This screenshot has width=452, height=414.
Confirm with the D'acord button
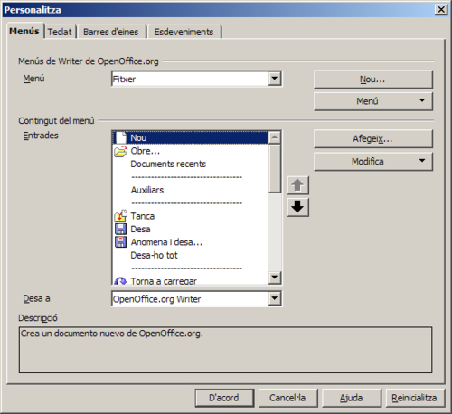point(224,398)
